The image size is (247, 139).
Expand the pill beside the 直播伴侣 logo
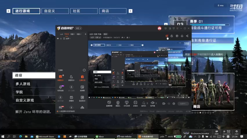click(x=78, y=28)
